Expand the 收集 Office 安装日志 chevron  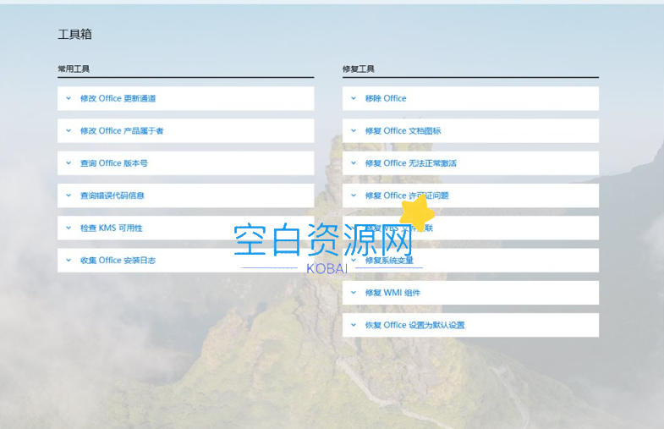(69, 261)
